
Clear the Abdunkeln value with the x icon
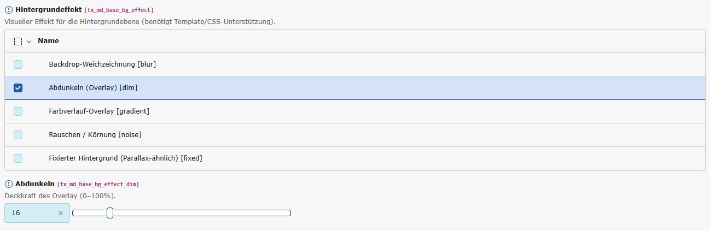[61, 213]
